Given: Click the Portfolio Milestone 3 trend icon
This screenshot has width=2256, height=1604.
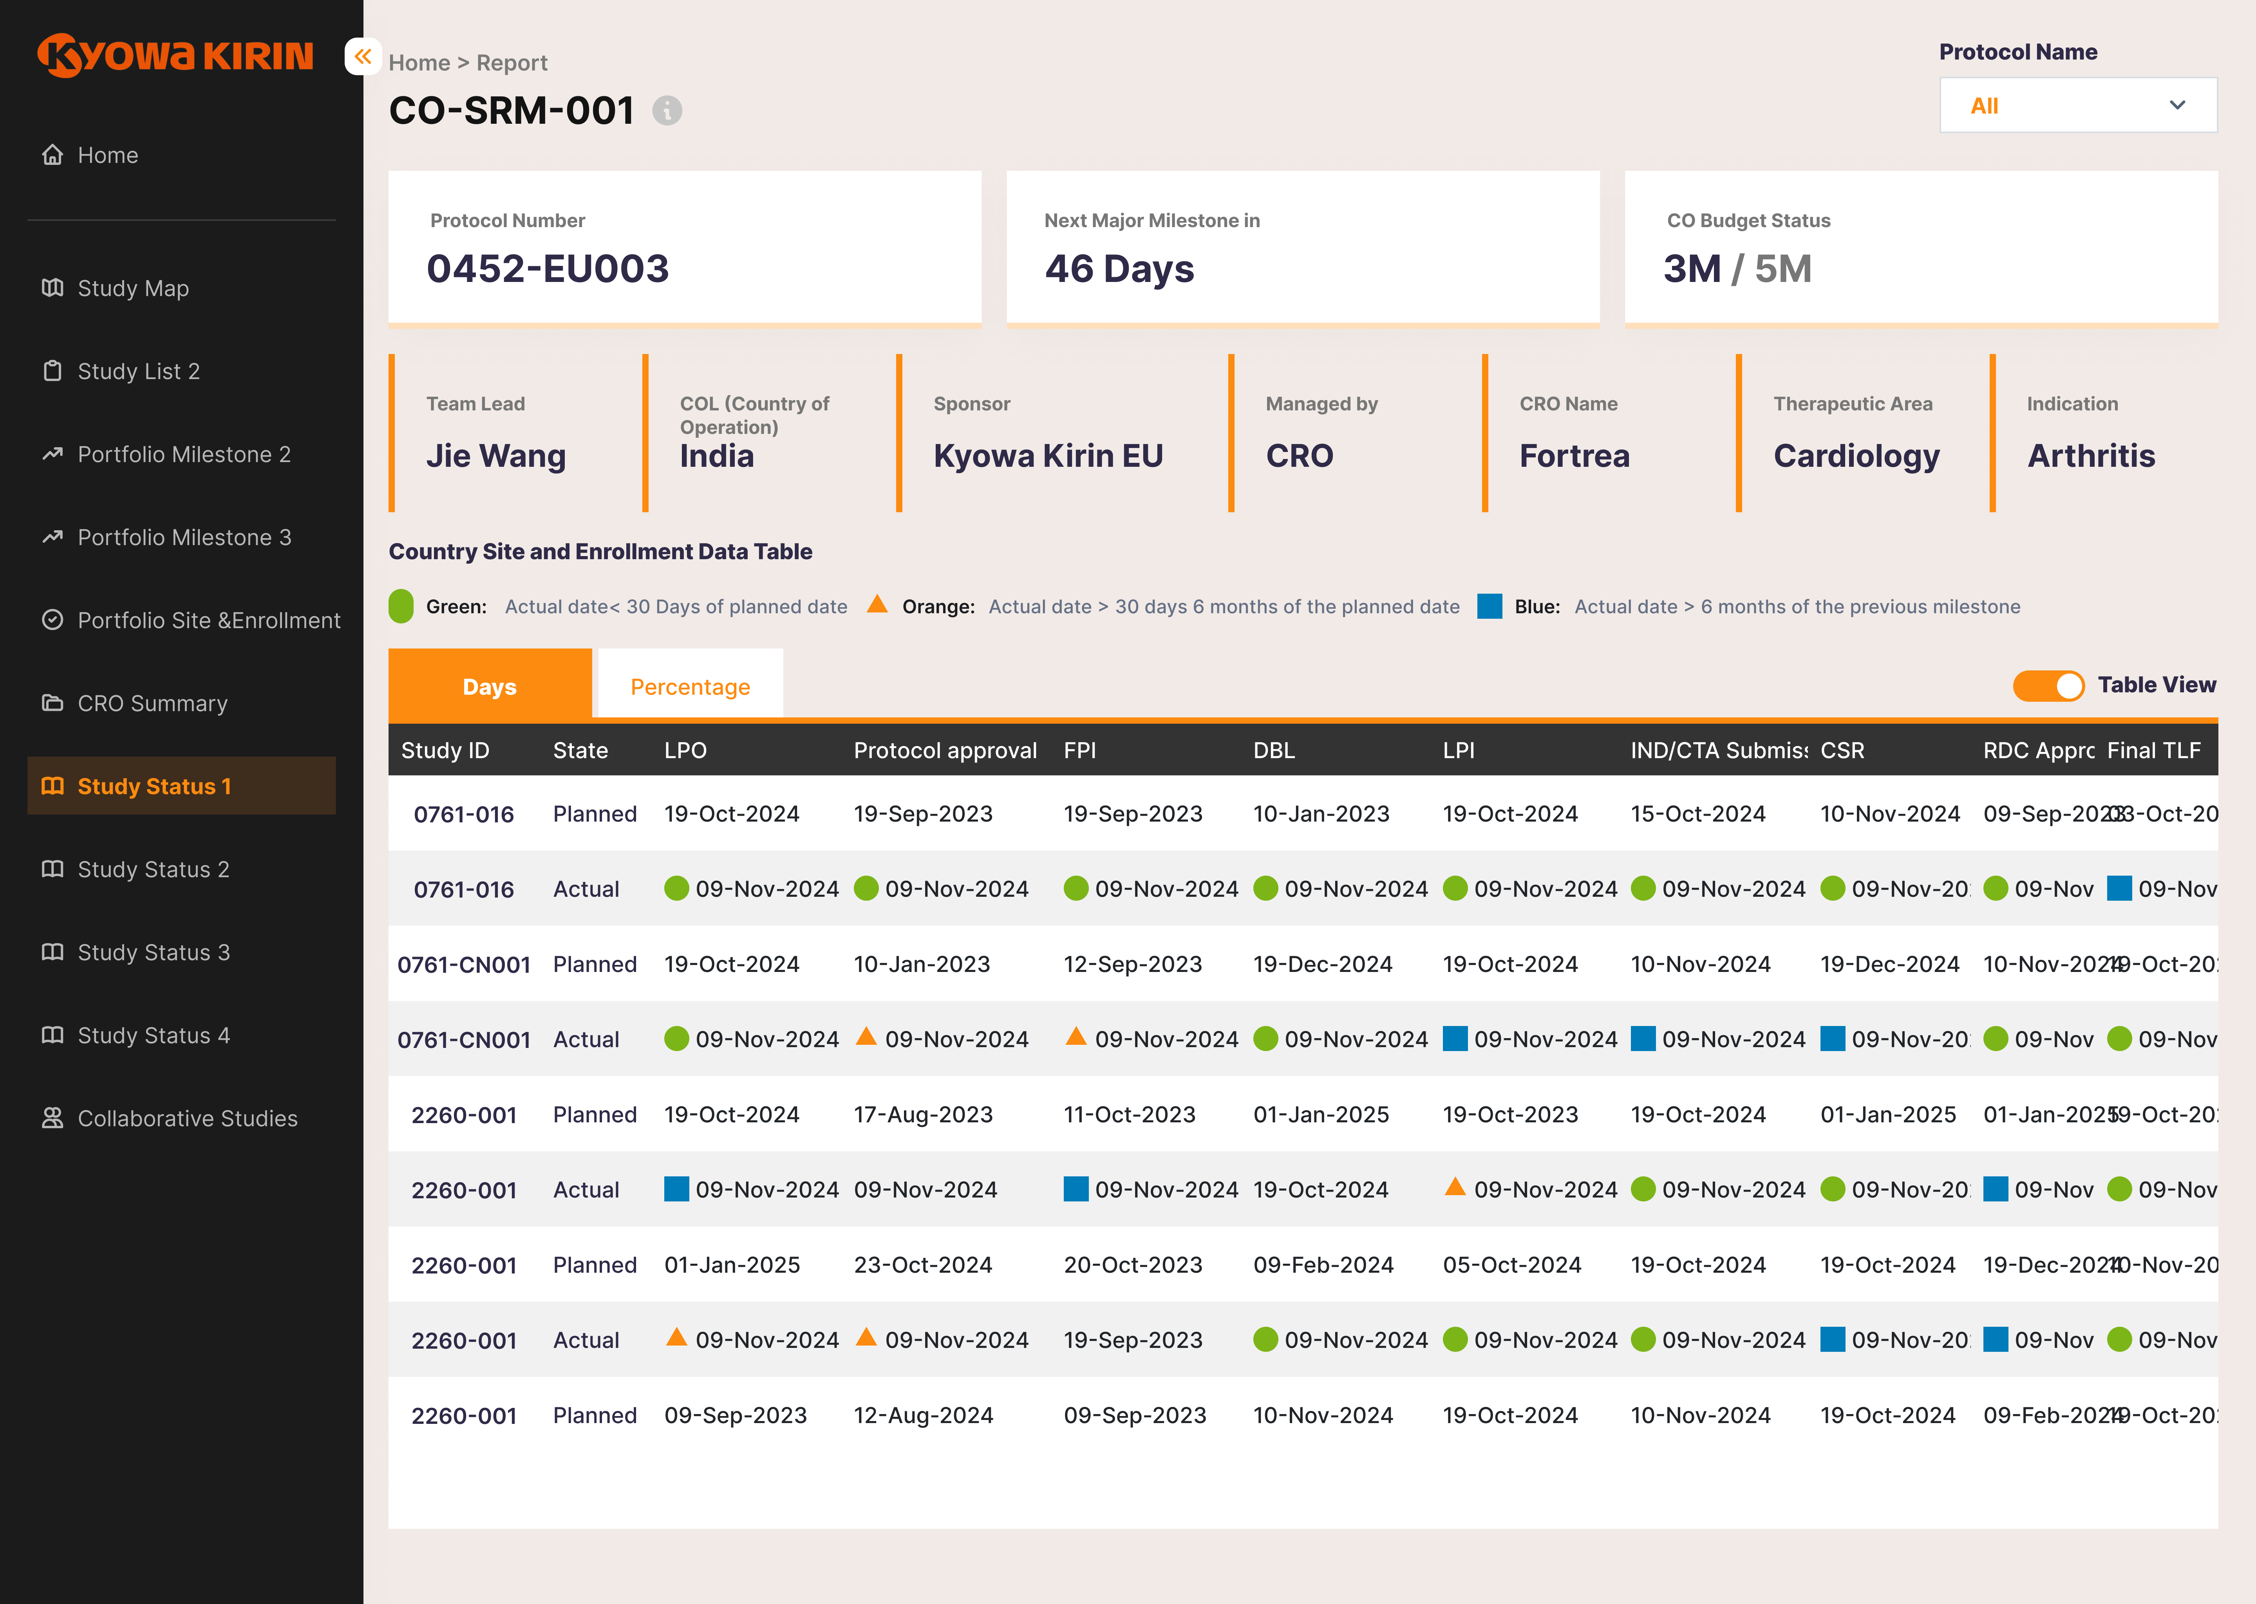Looking at the screenshot, I should pos(52,536).
